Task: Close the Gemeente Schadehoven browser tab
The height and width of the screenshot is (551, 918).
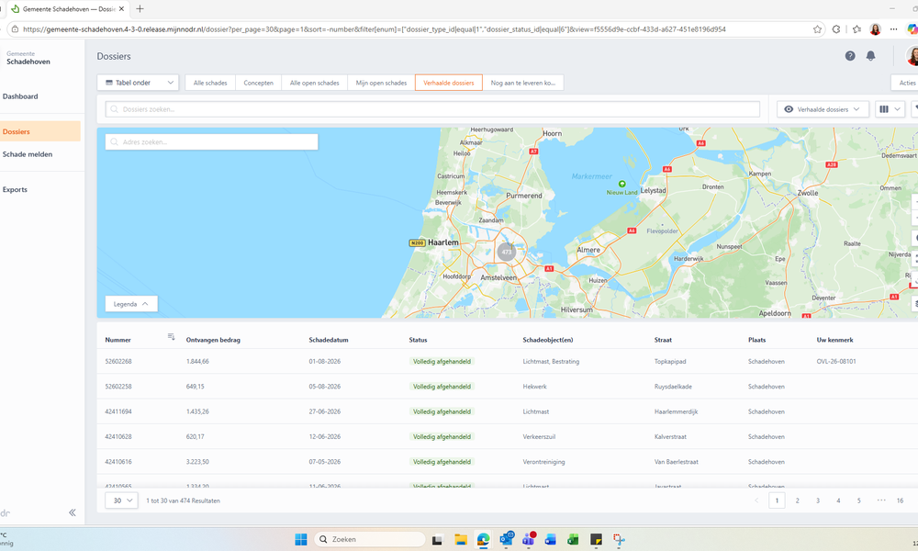Action: pos(121,9)
